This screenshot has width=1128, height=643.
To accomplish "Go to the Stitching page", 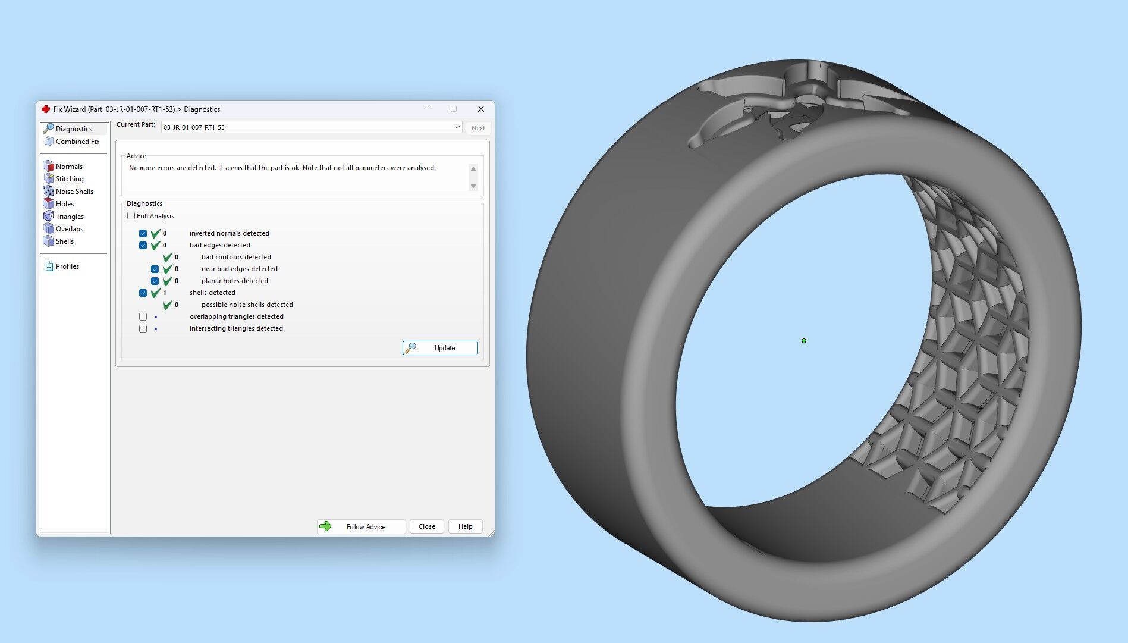I will (70, 179).
